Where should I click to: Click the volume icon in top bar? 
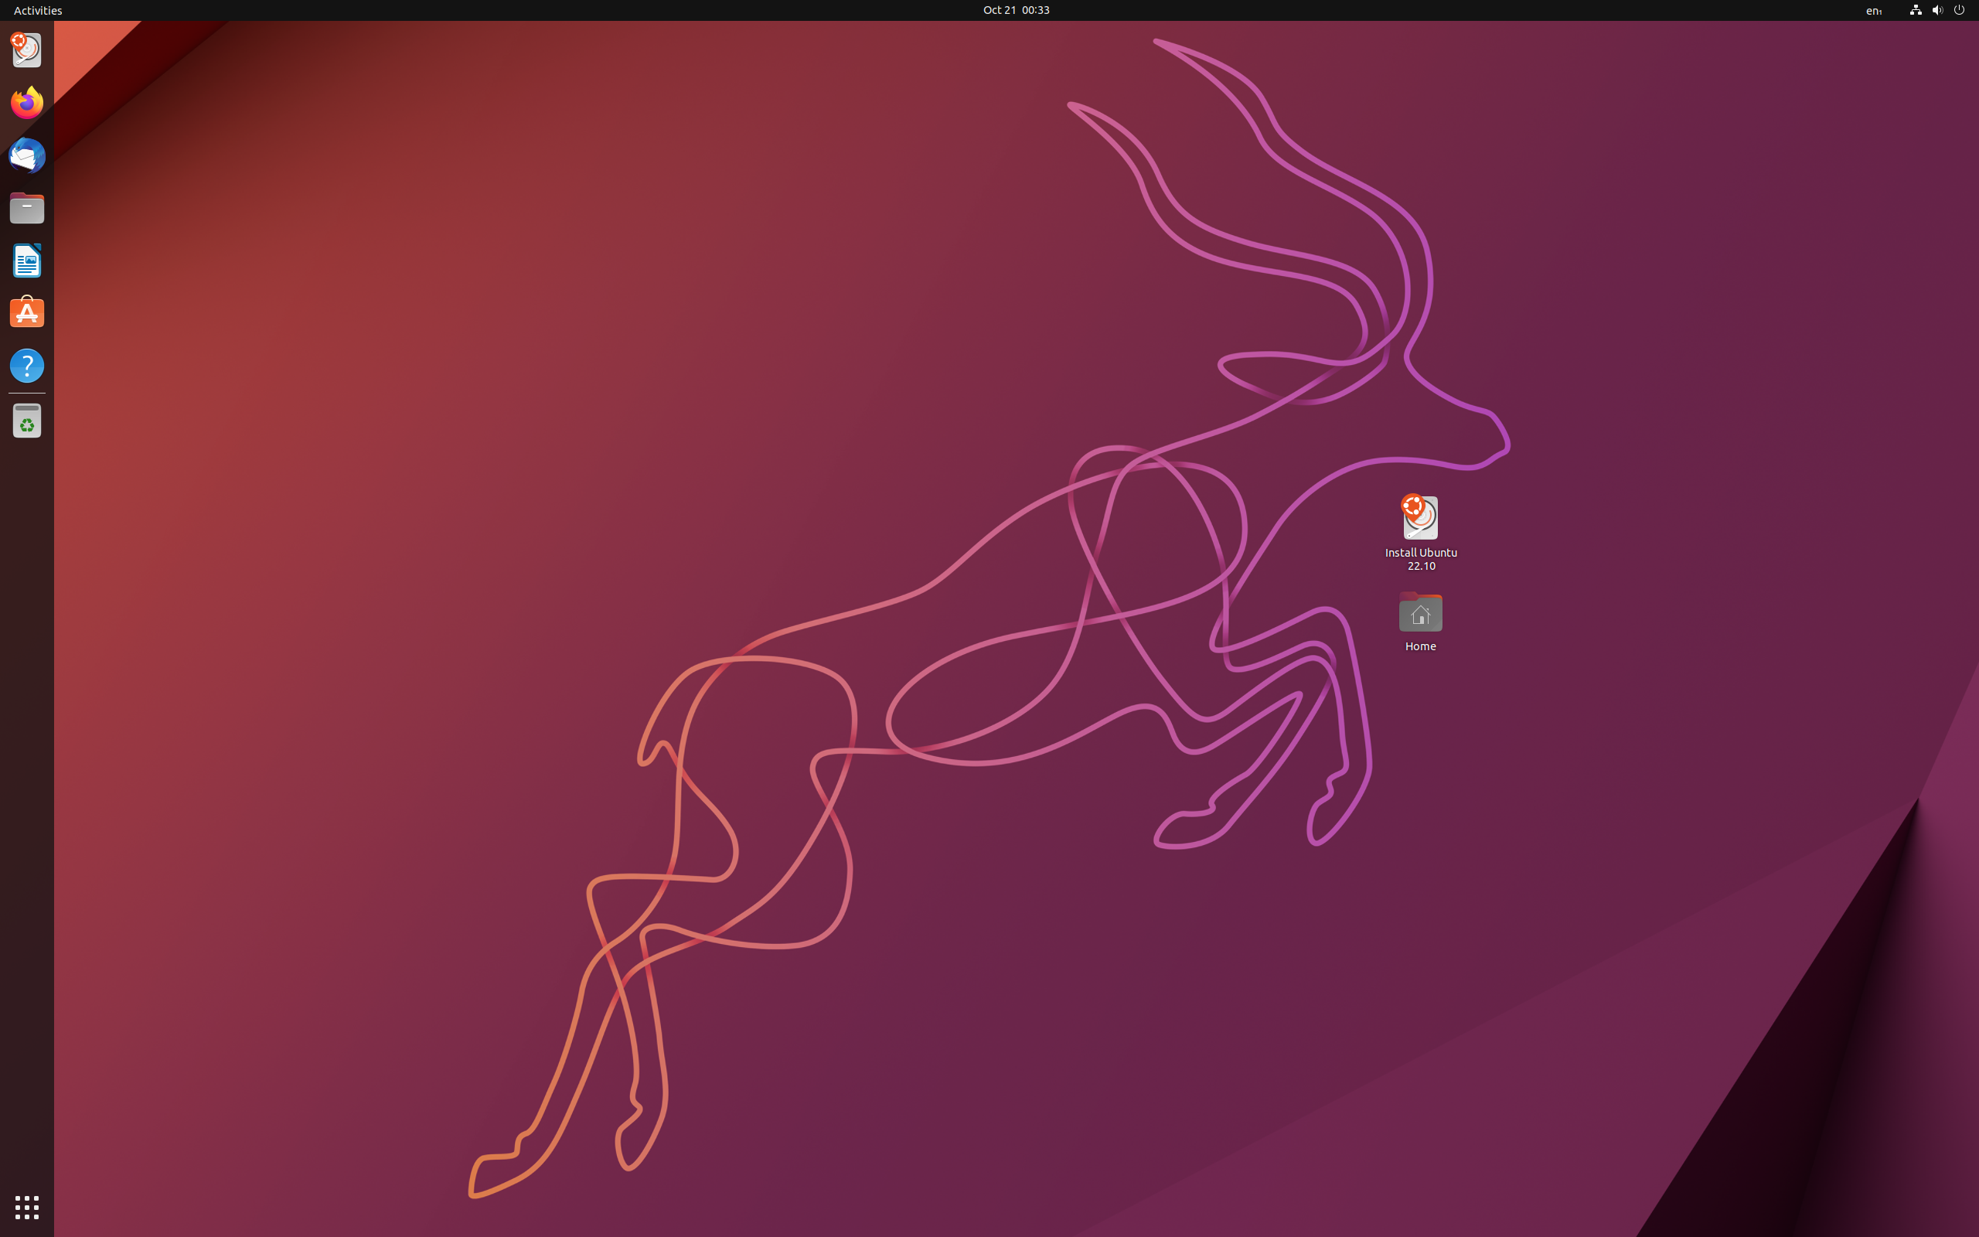click(x=1937, y=10)
